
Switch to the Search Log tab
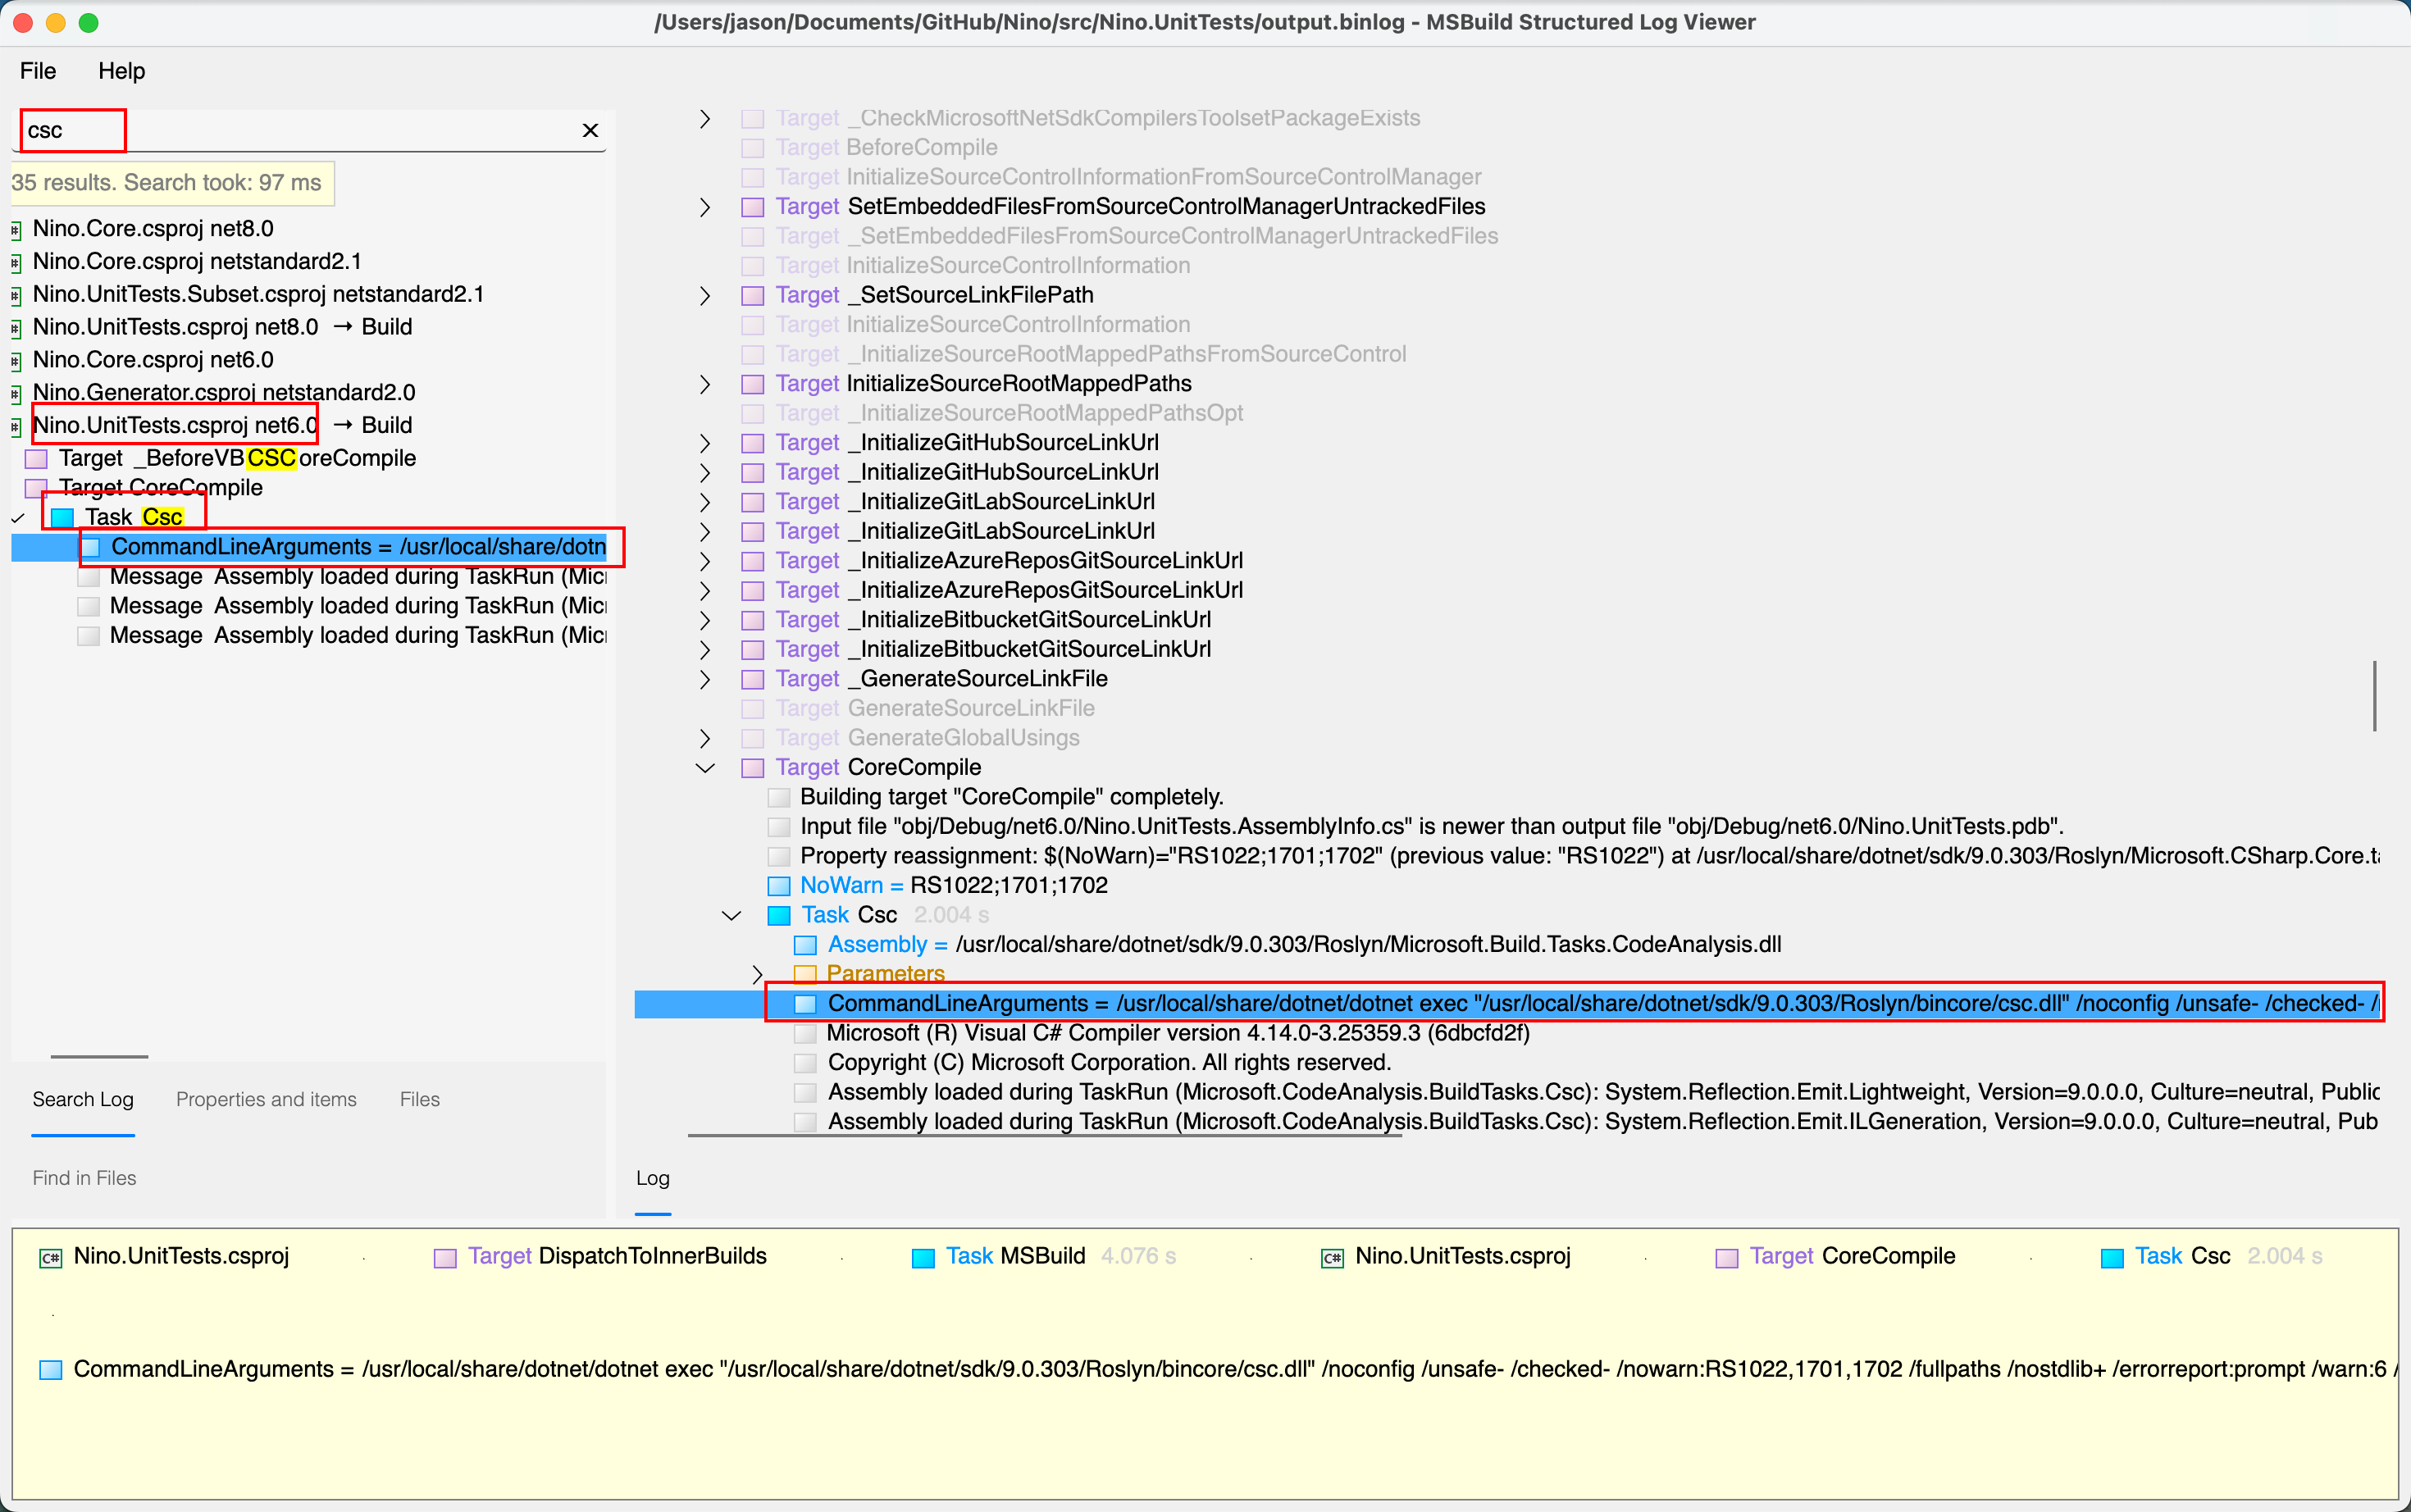(83, 1099)
